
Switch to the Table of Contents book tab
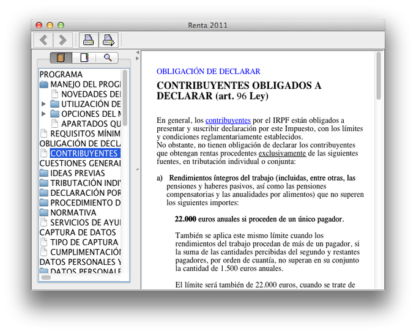pyautogui.click(x=61, y=58)
